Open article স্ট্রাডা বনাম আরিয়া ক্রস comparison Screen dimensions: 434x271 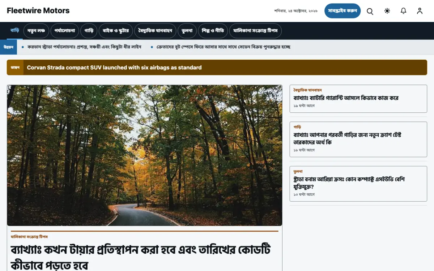349,183
